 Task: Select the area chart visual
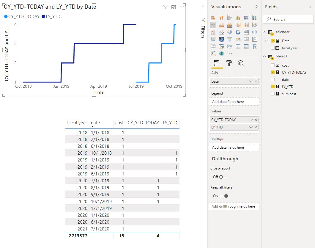coord(221,25)
